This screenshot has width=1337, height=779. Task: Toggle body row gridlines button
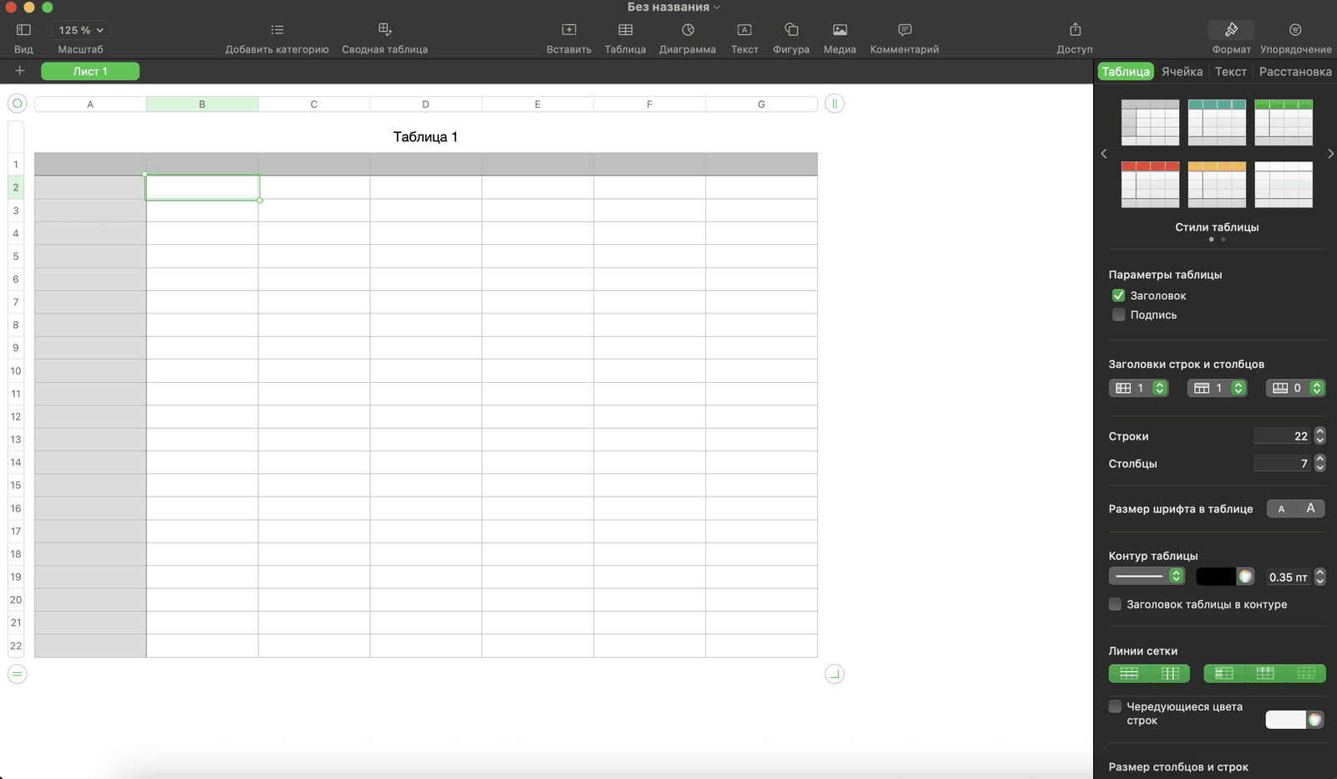pos(1129,674)
